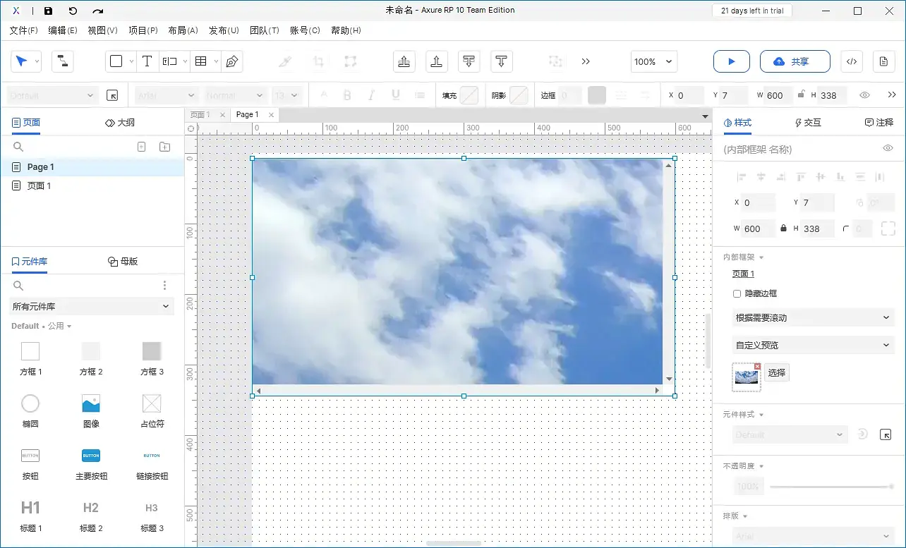Image resolution: width=906 pixels, height=548 pixels.
Task: Open the 100% zoom level dropdown
Action: [x=653, y=61]
